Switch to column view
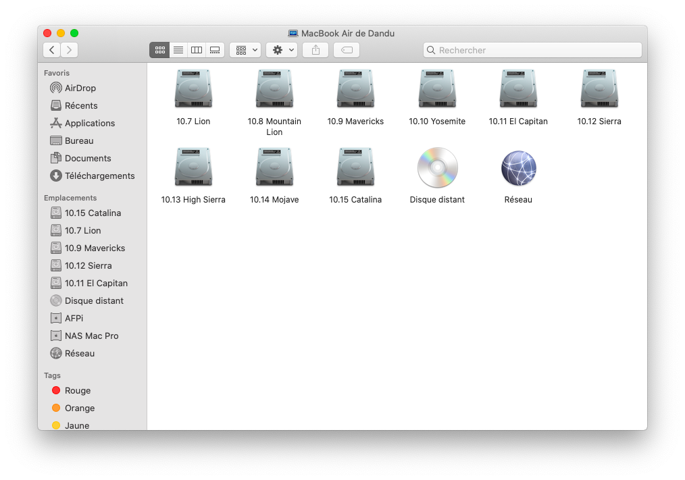The width and height of the screenshot is (685, 480). [197, 50]
